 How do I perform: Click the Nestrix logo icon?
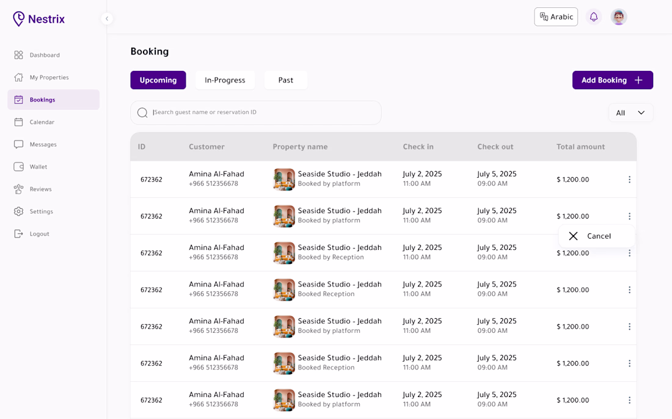[x=18, y=19]
